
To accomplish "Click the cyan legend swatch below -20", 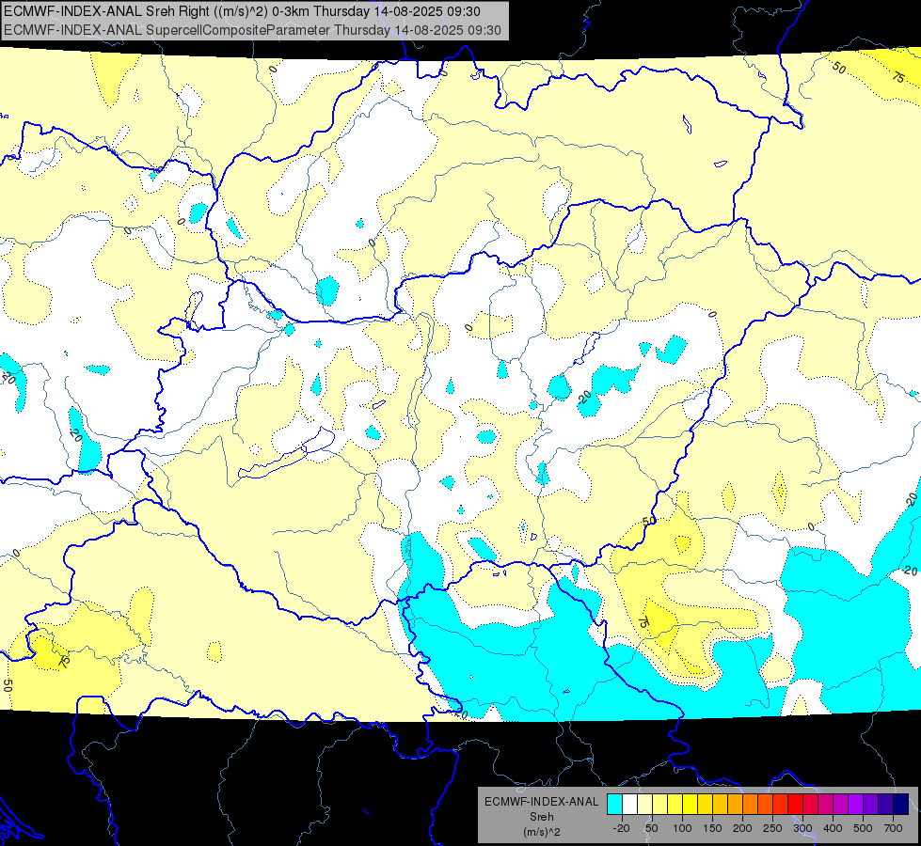I will (614, 804).
